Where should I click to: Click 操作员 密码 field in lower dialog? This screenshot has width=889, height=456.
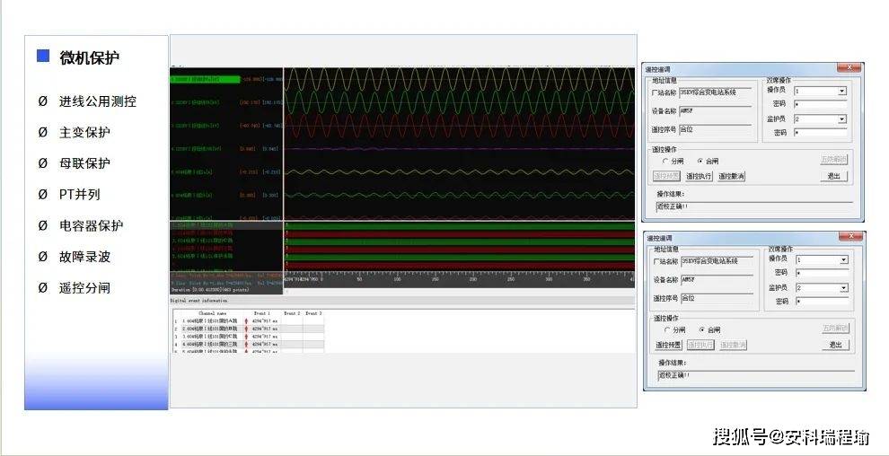(x=822, y=273)
